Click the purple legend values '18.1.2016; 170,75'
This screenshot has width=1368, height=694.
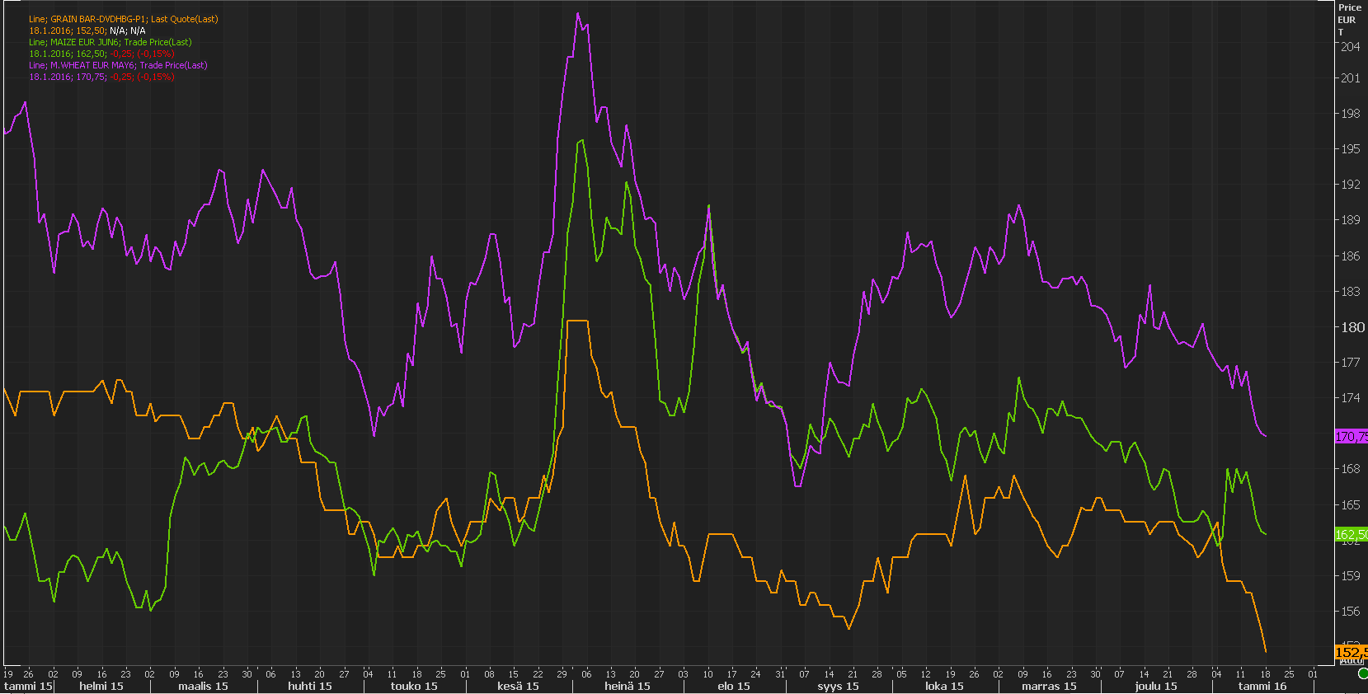point(68,77)
